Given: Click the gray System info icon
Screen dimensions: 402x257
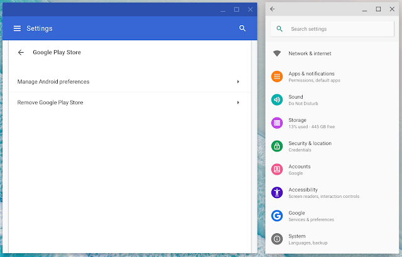Looking at the screenshot, I should pyautogui.click(x=277, y=239).
